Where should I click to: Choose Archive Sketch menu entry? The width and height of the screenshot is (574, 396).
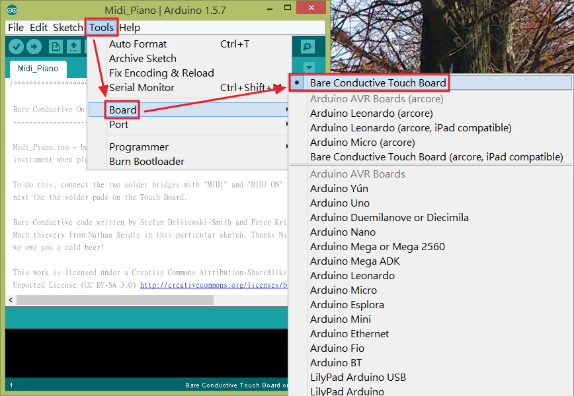(x=189, y=59)
